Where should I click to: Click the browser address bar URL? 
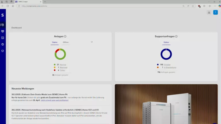click(35, 6)
